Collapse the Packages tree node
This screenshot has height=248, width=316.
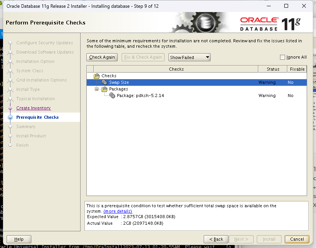click(96, 89)
